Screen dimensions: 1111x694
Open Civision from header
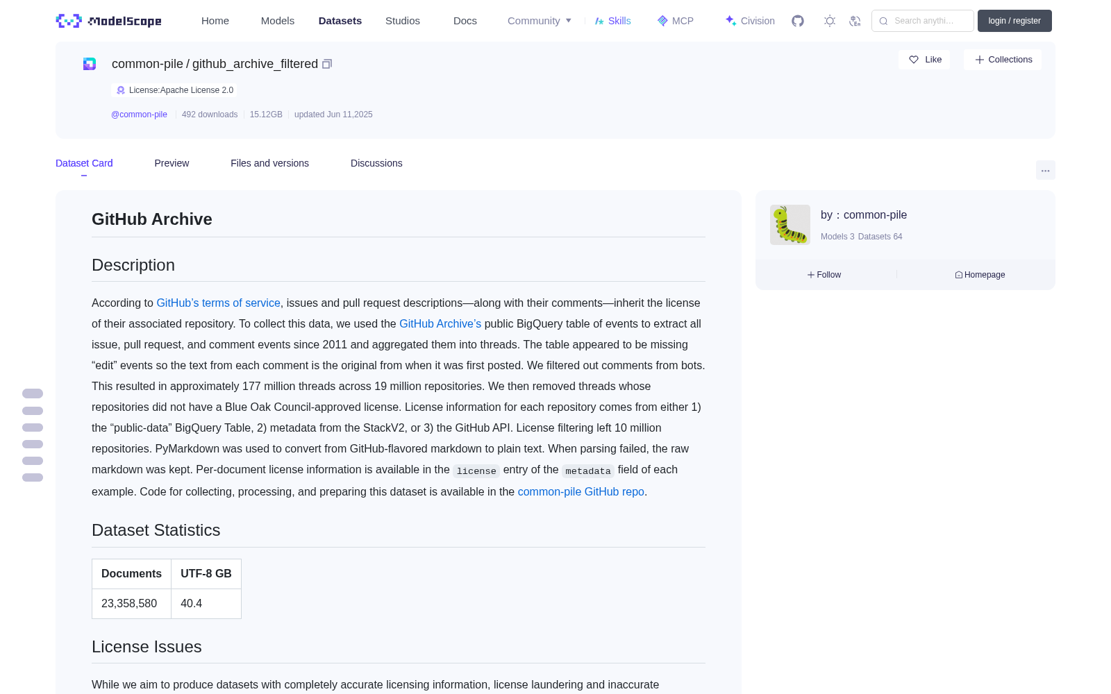click(750, 21)
